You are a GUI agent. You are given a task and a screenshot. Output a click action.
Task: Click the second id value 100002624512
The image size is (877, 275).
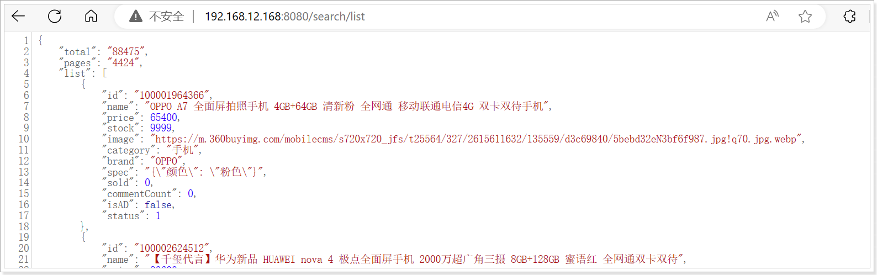[x=172, y=248]
